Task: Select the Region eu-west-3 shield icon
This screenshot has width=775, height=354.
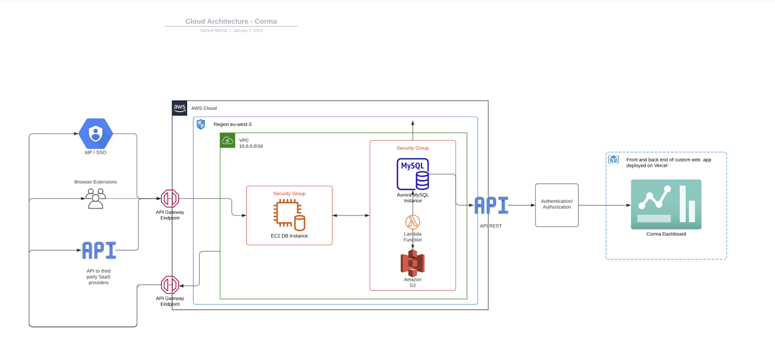Action: point(201,124)
